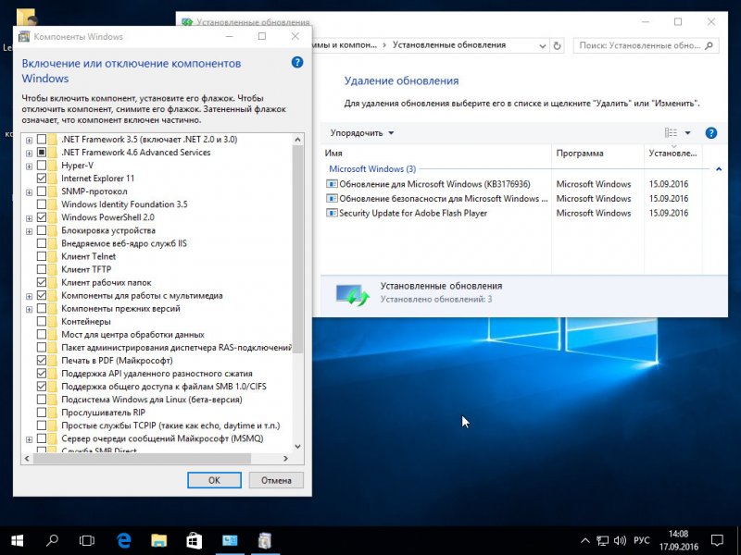Click refresh button beside address bar

[x=558, y=45]
